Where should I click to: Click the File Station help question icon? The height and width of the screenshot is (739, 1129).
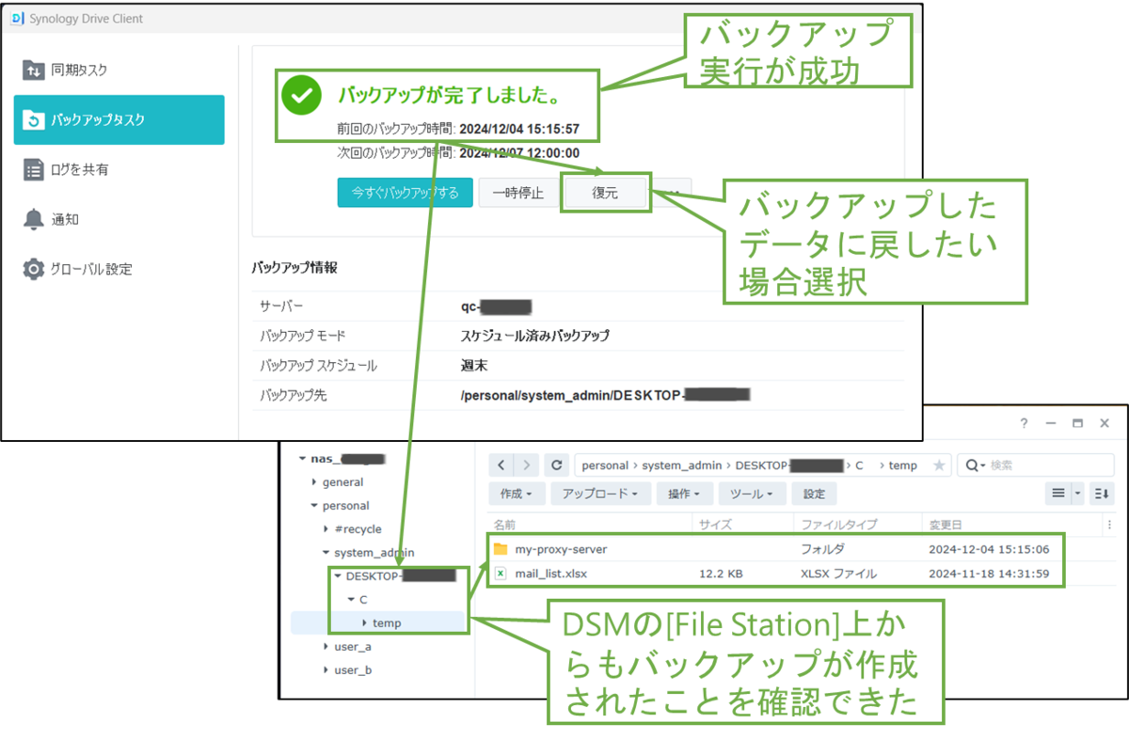1025,424
